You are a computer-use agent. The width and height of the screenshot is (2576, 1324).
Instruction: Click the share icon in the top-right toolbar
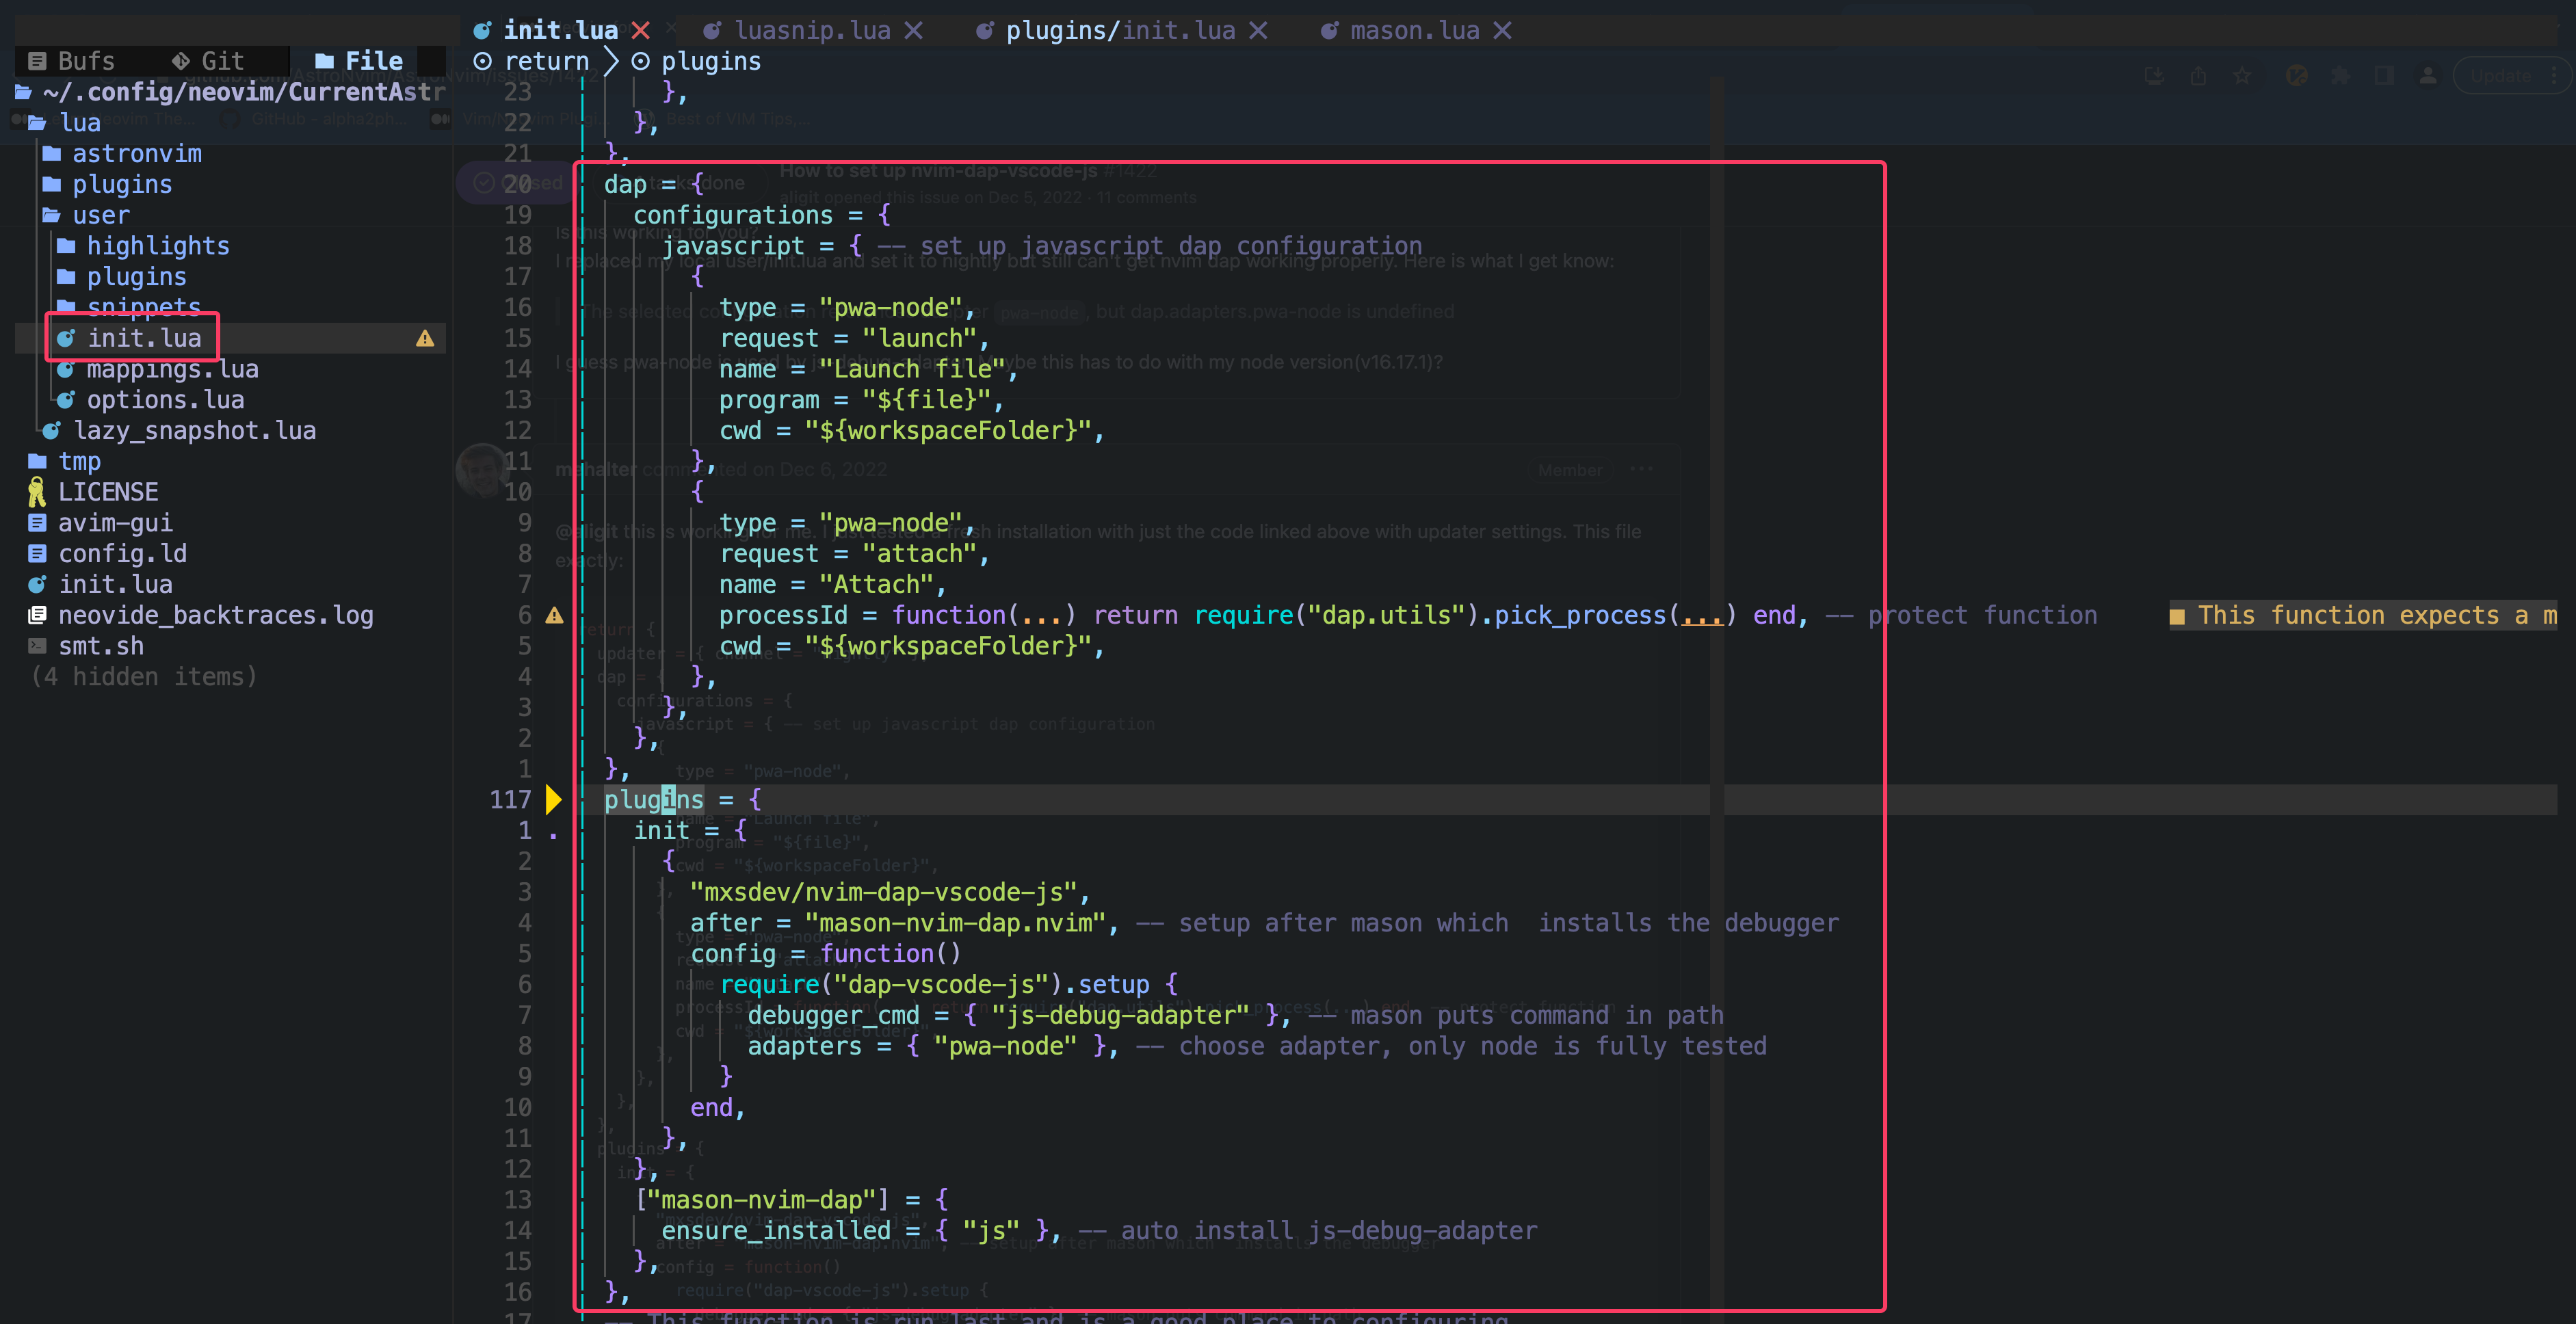[x=2199, y=75]
